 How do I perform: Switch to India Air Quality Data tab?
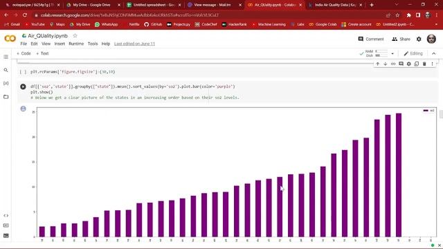click(335, 5)
